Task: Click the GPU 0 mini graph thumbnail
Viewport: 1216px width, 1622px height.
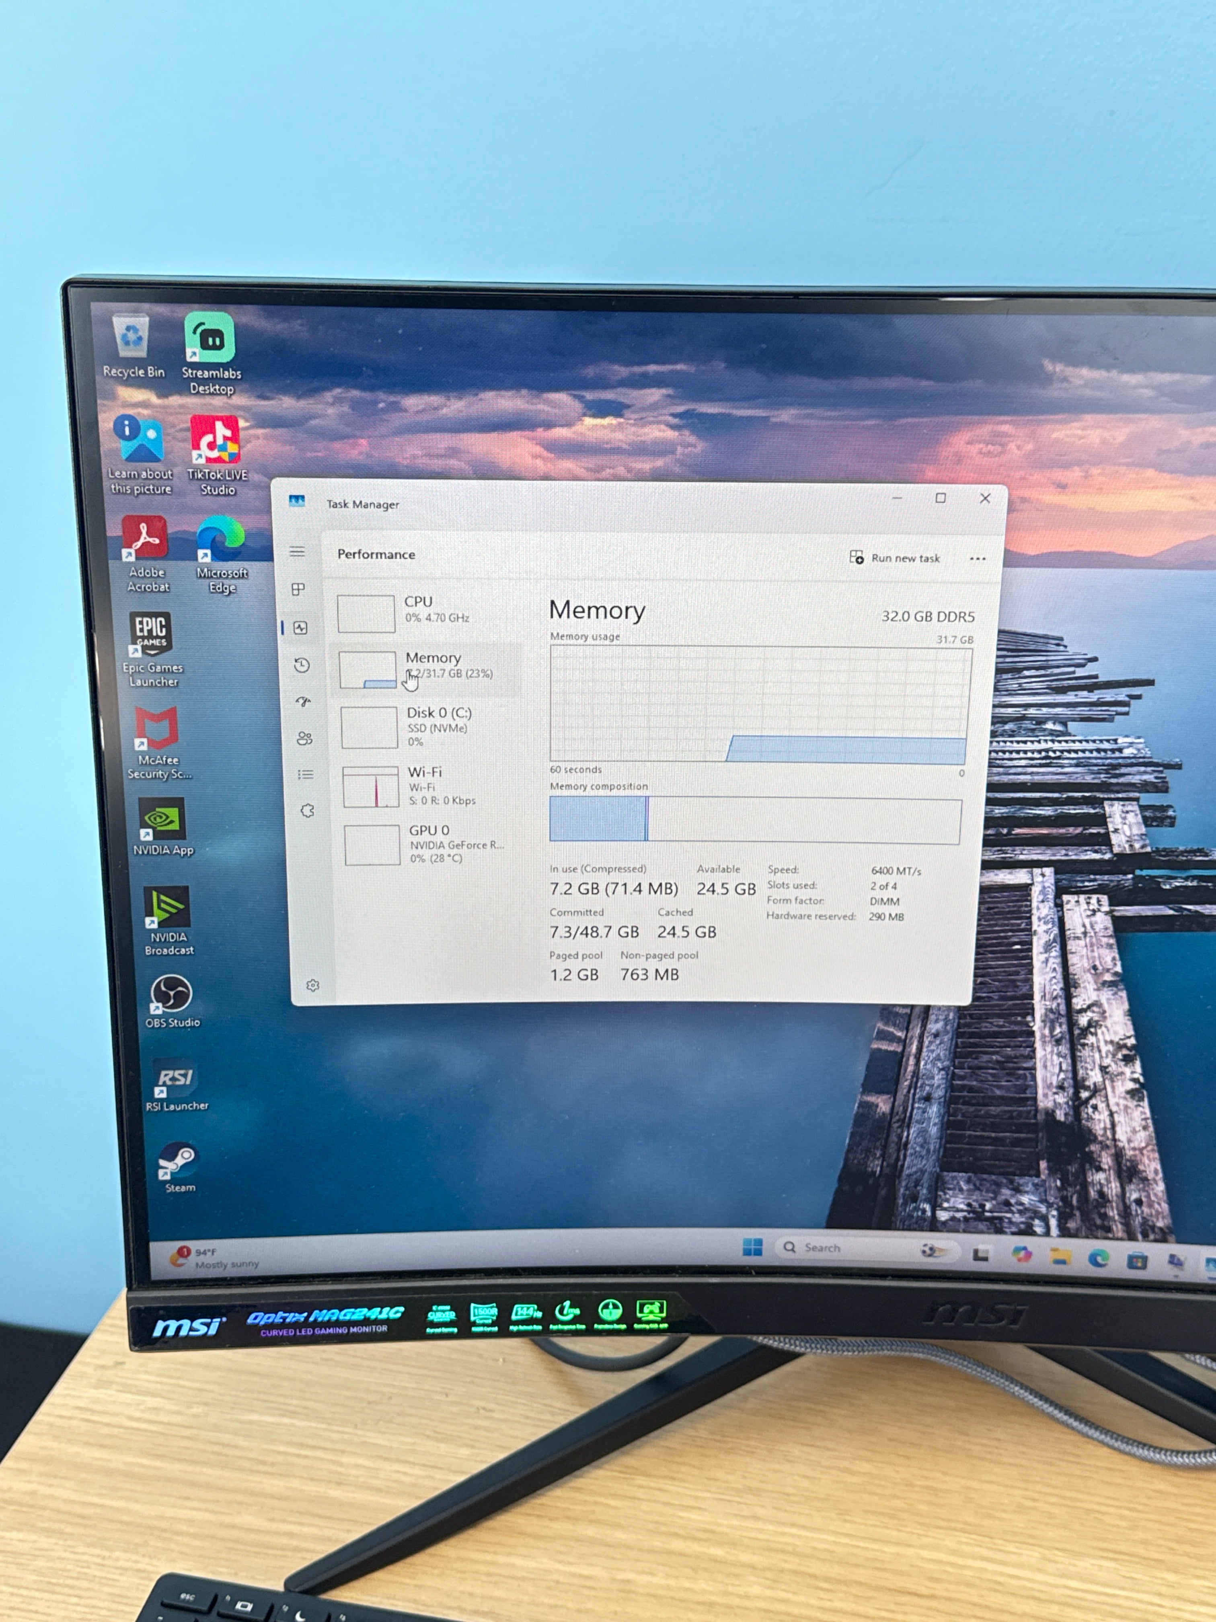Action: (x=372, y=845)
